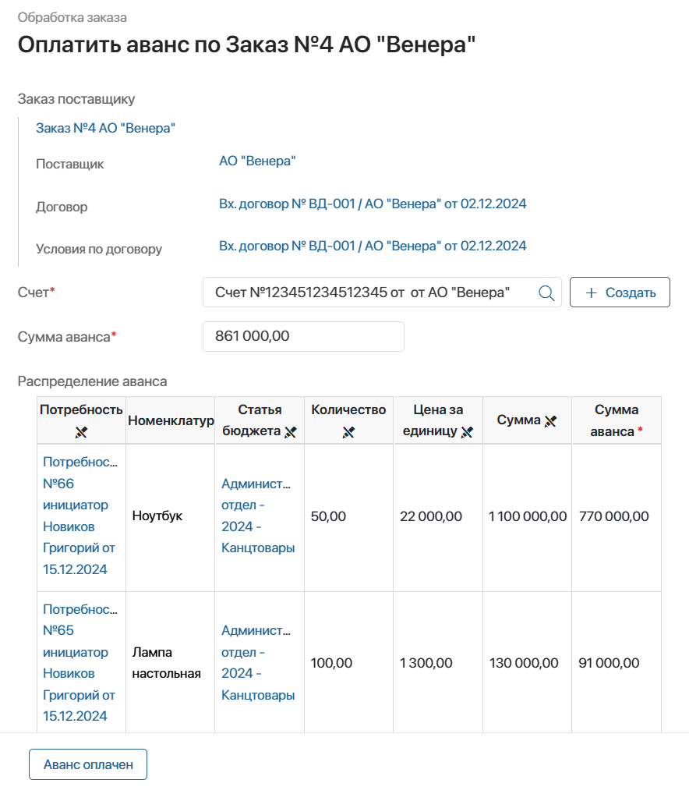Open budget item link in Ноутбук row
This screenshot has width=689, height=794.
pyautogui.click(x=257, y=516)
